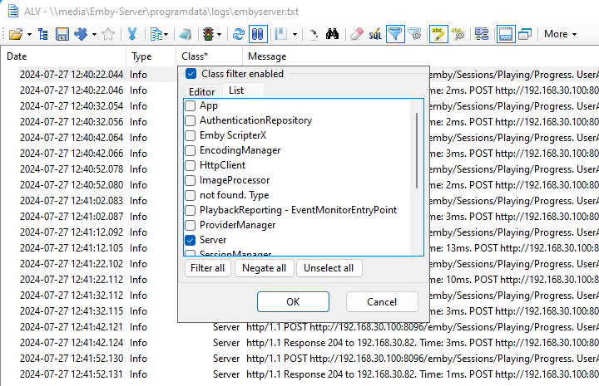Open the traffic light severity icon
Image resolution: width=599 pixels, height=386 pixels.
208,34
